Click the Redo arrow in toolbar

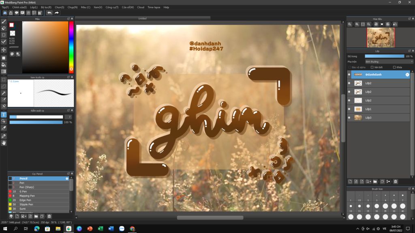[x=57, y=13]
